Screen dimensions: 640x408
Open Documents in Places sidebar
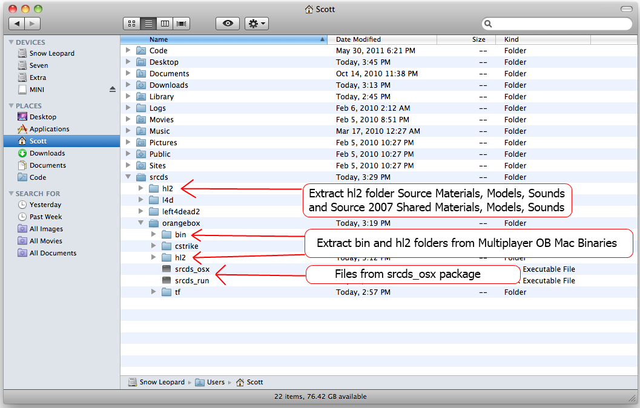coord(48,166)
